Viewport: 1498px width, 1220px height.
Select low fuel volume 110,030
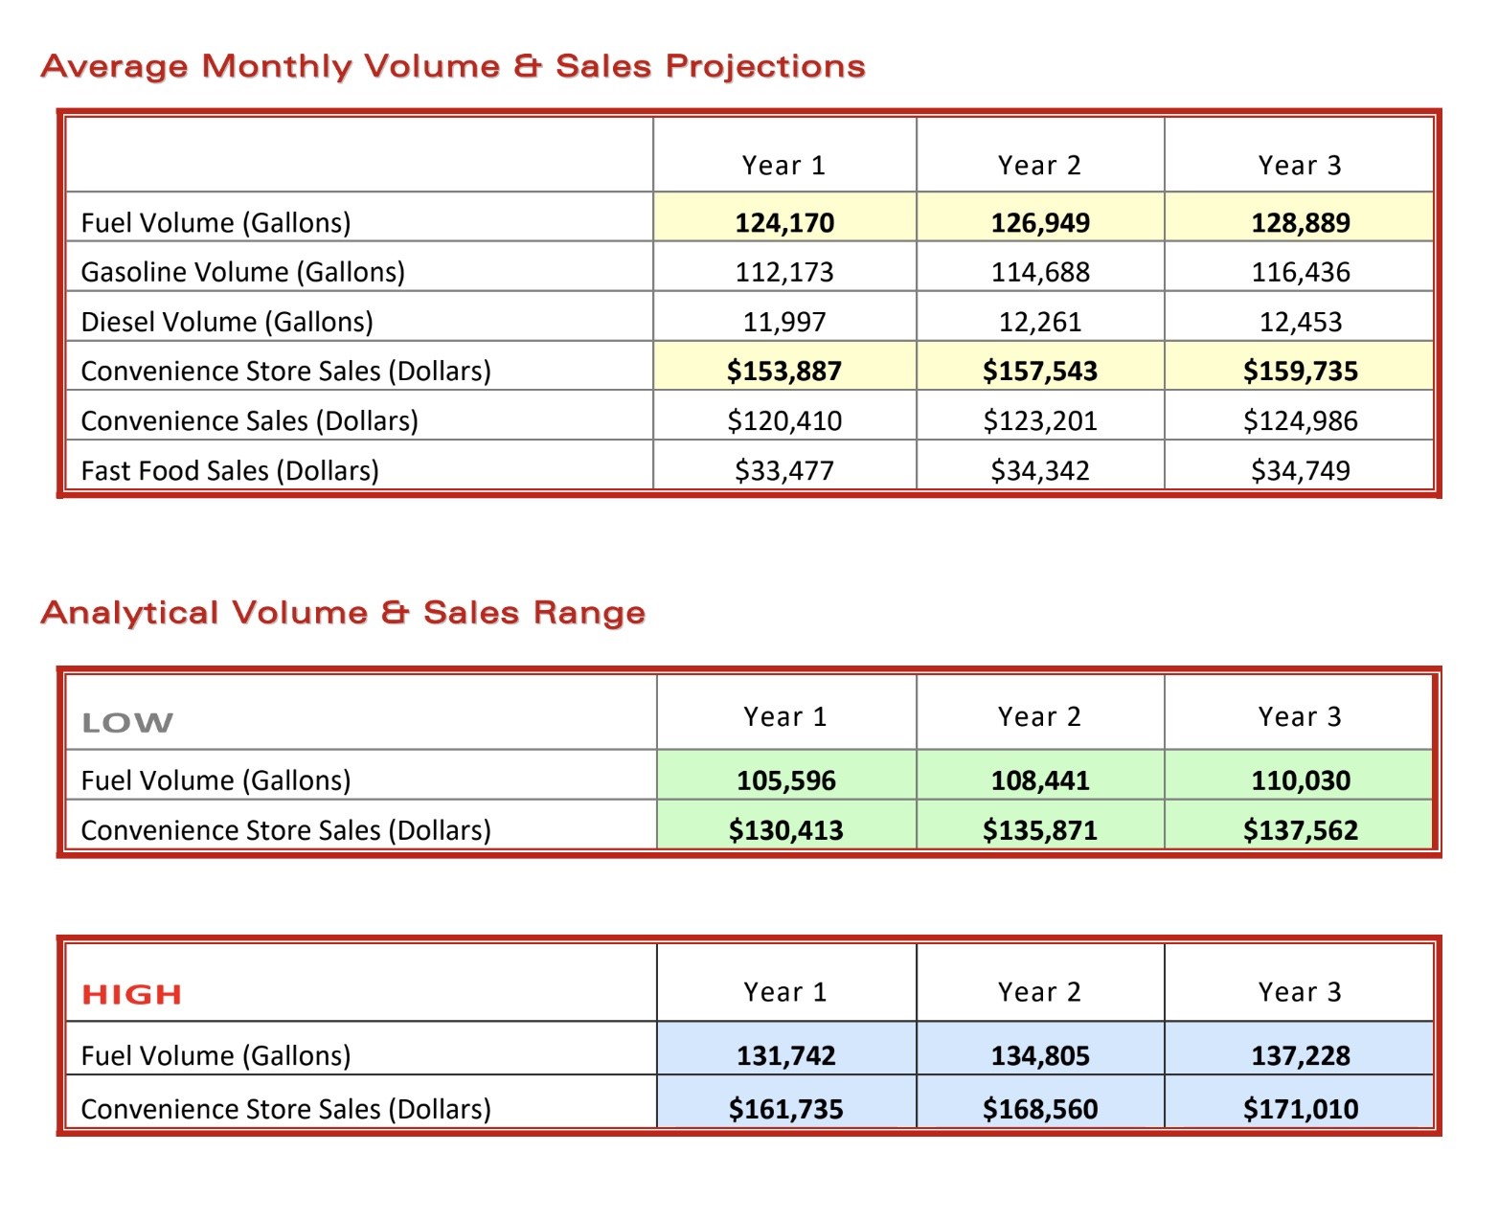coord(1301,781)
